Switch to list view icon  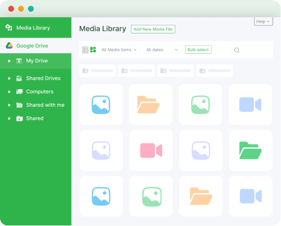coord(85,50)
